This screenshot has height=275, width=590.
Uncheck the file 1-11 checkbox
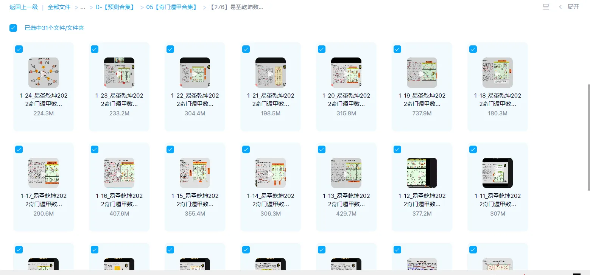[x=473, y=149]
